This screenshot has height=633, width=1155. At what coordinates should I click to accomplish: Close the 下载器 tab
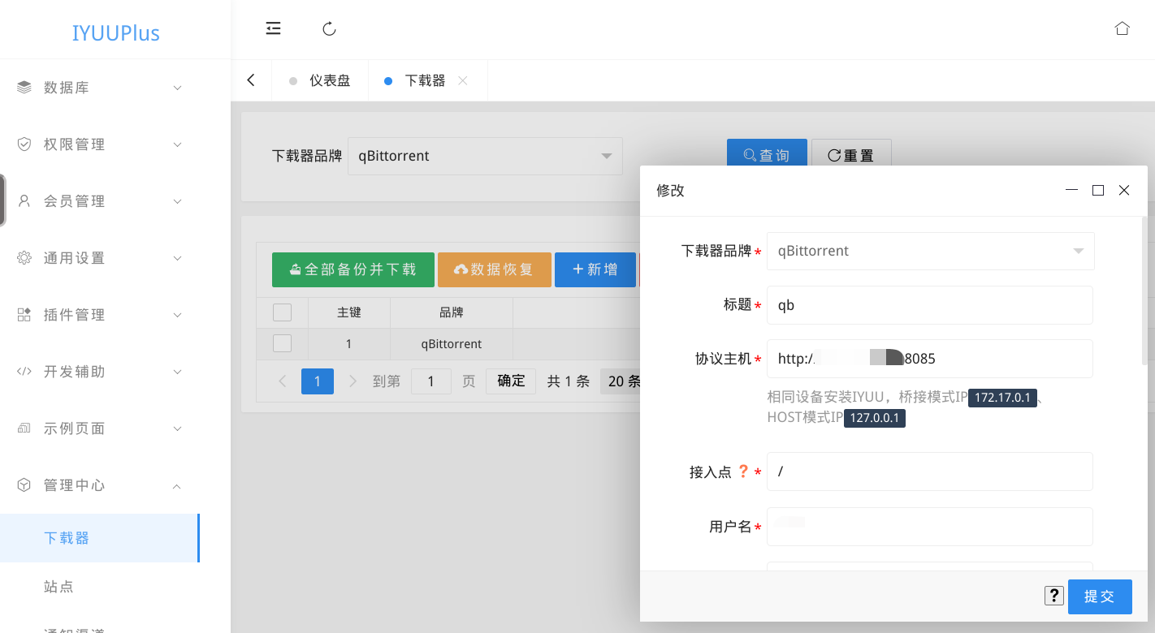click(x=463, y=80)
